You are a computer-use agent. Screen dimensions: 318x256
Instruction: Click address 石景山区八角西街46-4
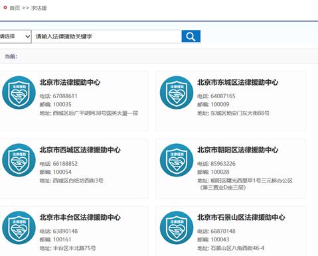237,248
